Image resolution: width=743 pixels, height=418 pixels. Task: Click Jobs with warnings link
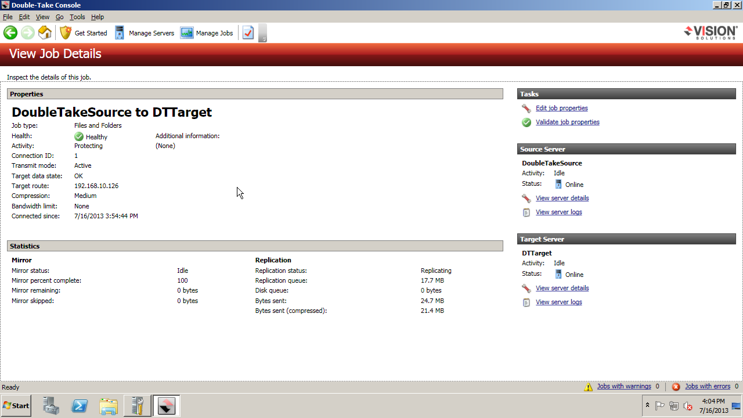coord(624,386)
